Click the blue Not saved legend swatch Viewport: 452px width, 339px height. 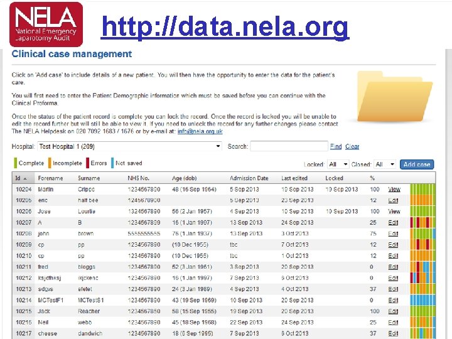coord(112,163)
